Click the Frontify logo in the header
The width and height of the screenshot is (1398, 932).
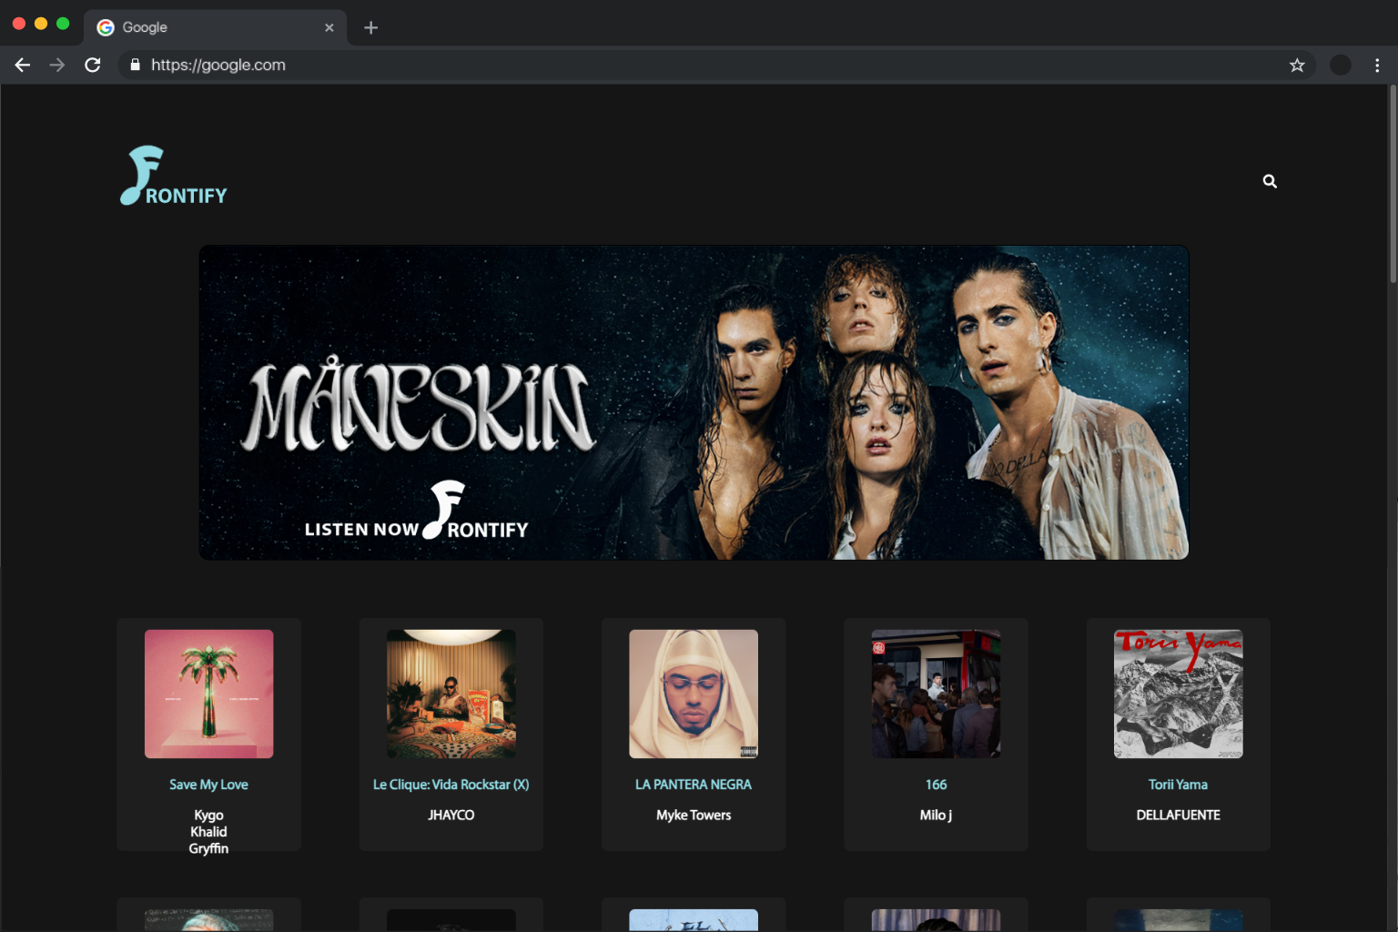click(174, 176)
